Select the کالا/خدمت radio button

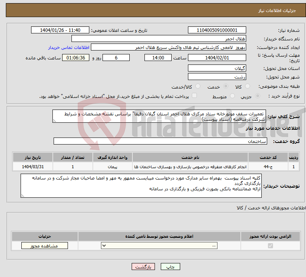click(198, 86)
